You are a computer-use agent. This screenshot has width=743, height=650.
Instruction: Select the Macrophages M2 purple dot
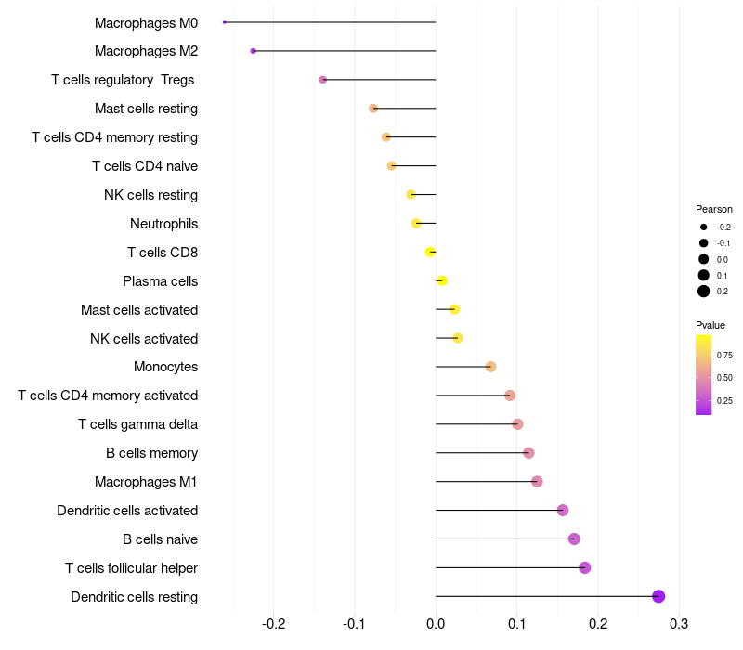253,51
